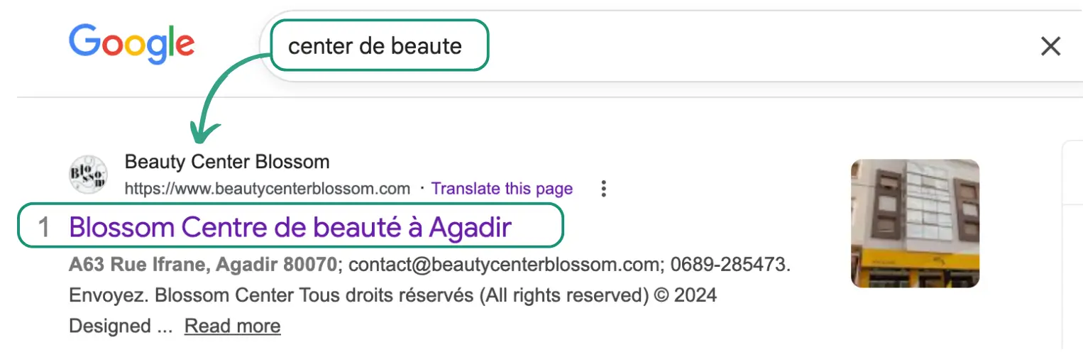
Task: Click the beautycenterblossom.com URL
Action: [268, 189]
